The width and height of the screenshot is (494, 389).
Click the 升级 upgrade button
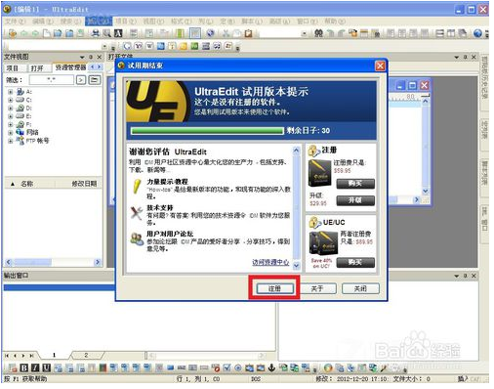[355, 200]
